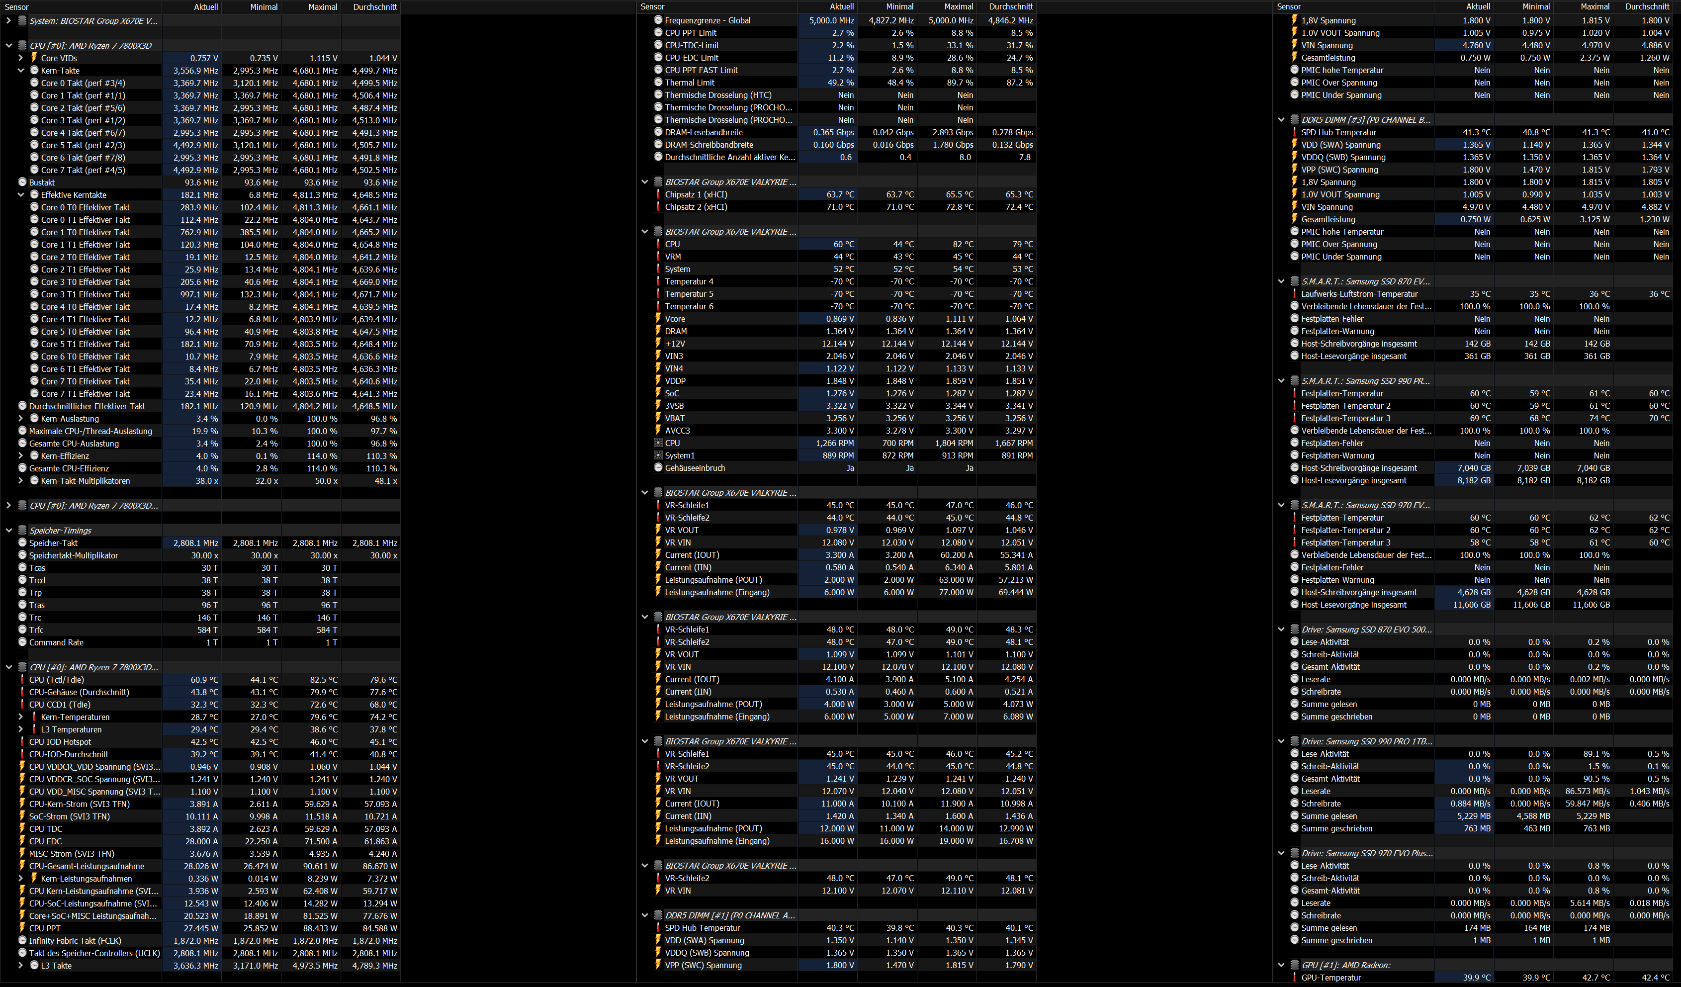Screen dimensions: 1681x987
Task: Click Durchschnitt column header in leftmost panel
Action: (375, 6)
